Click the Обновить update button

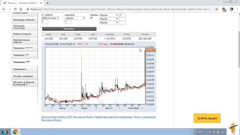[69, 29]
